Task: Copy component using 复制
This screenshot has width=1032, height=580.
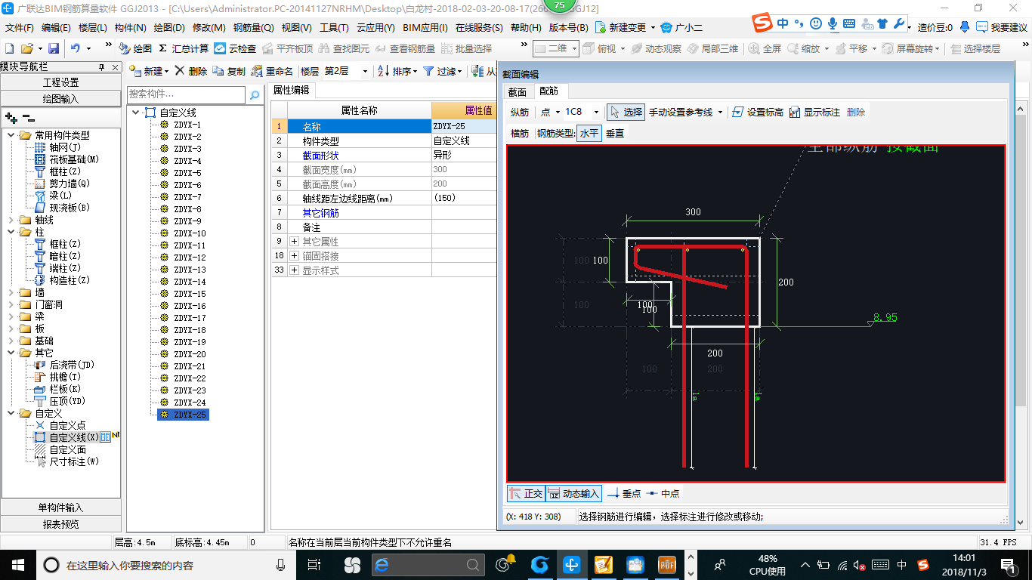Action: (229, 71)
